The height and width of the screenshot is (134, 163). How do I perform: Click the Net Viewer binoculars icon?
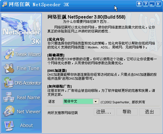(x=9, y=111)
